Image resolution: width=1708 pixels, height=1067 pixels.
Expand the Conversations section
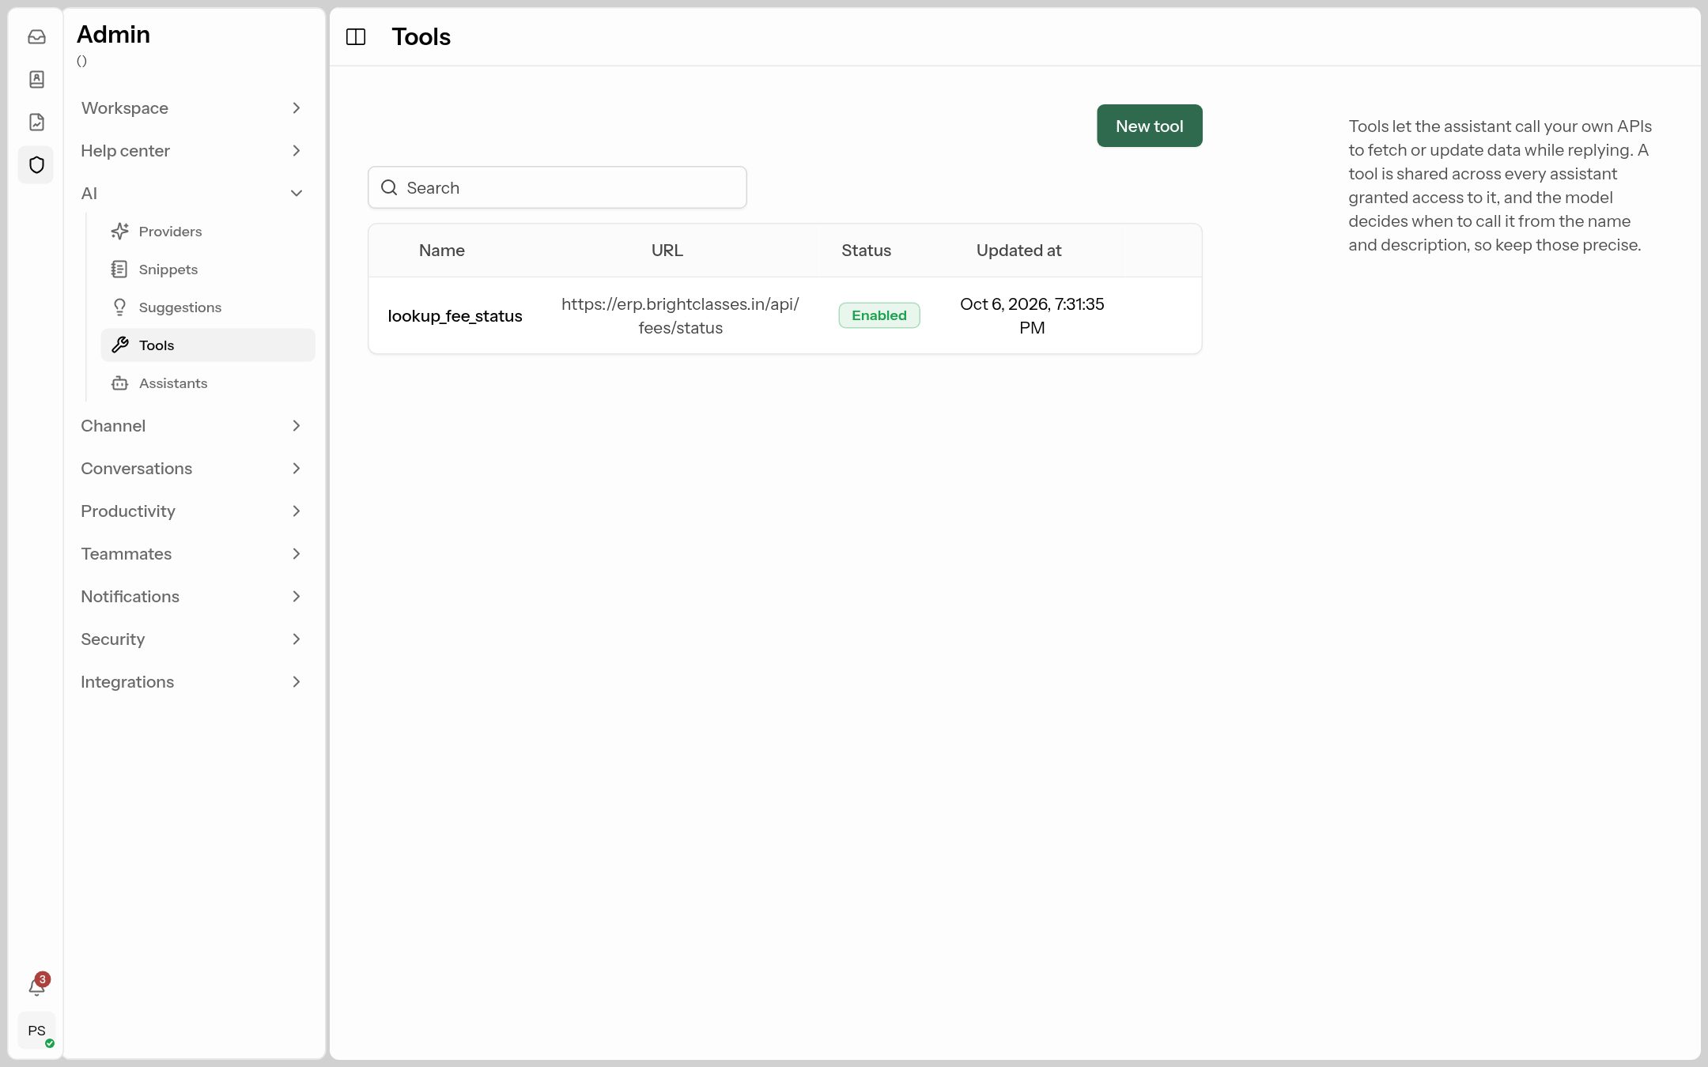pyautogui.click(x=191, y=468)
